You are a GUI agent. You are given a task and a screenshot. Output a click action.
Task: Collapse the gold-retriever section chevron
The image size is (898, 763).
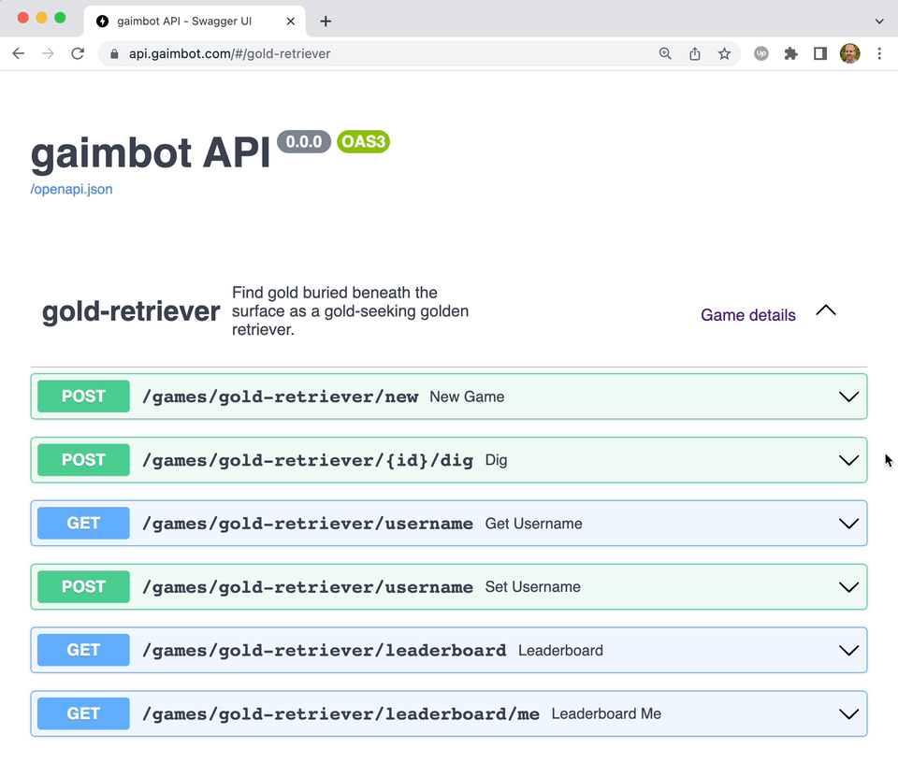pos(826,310)
